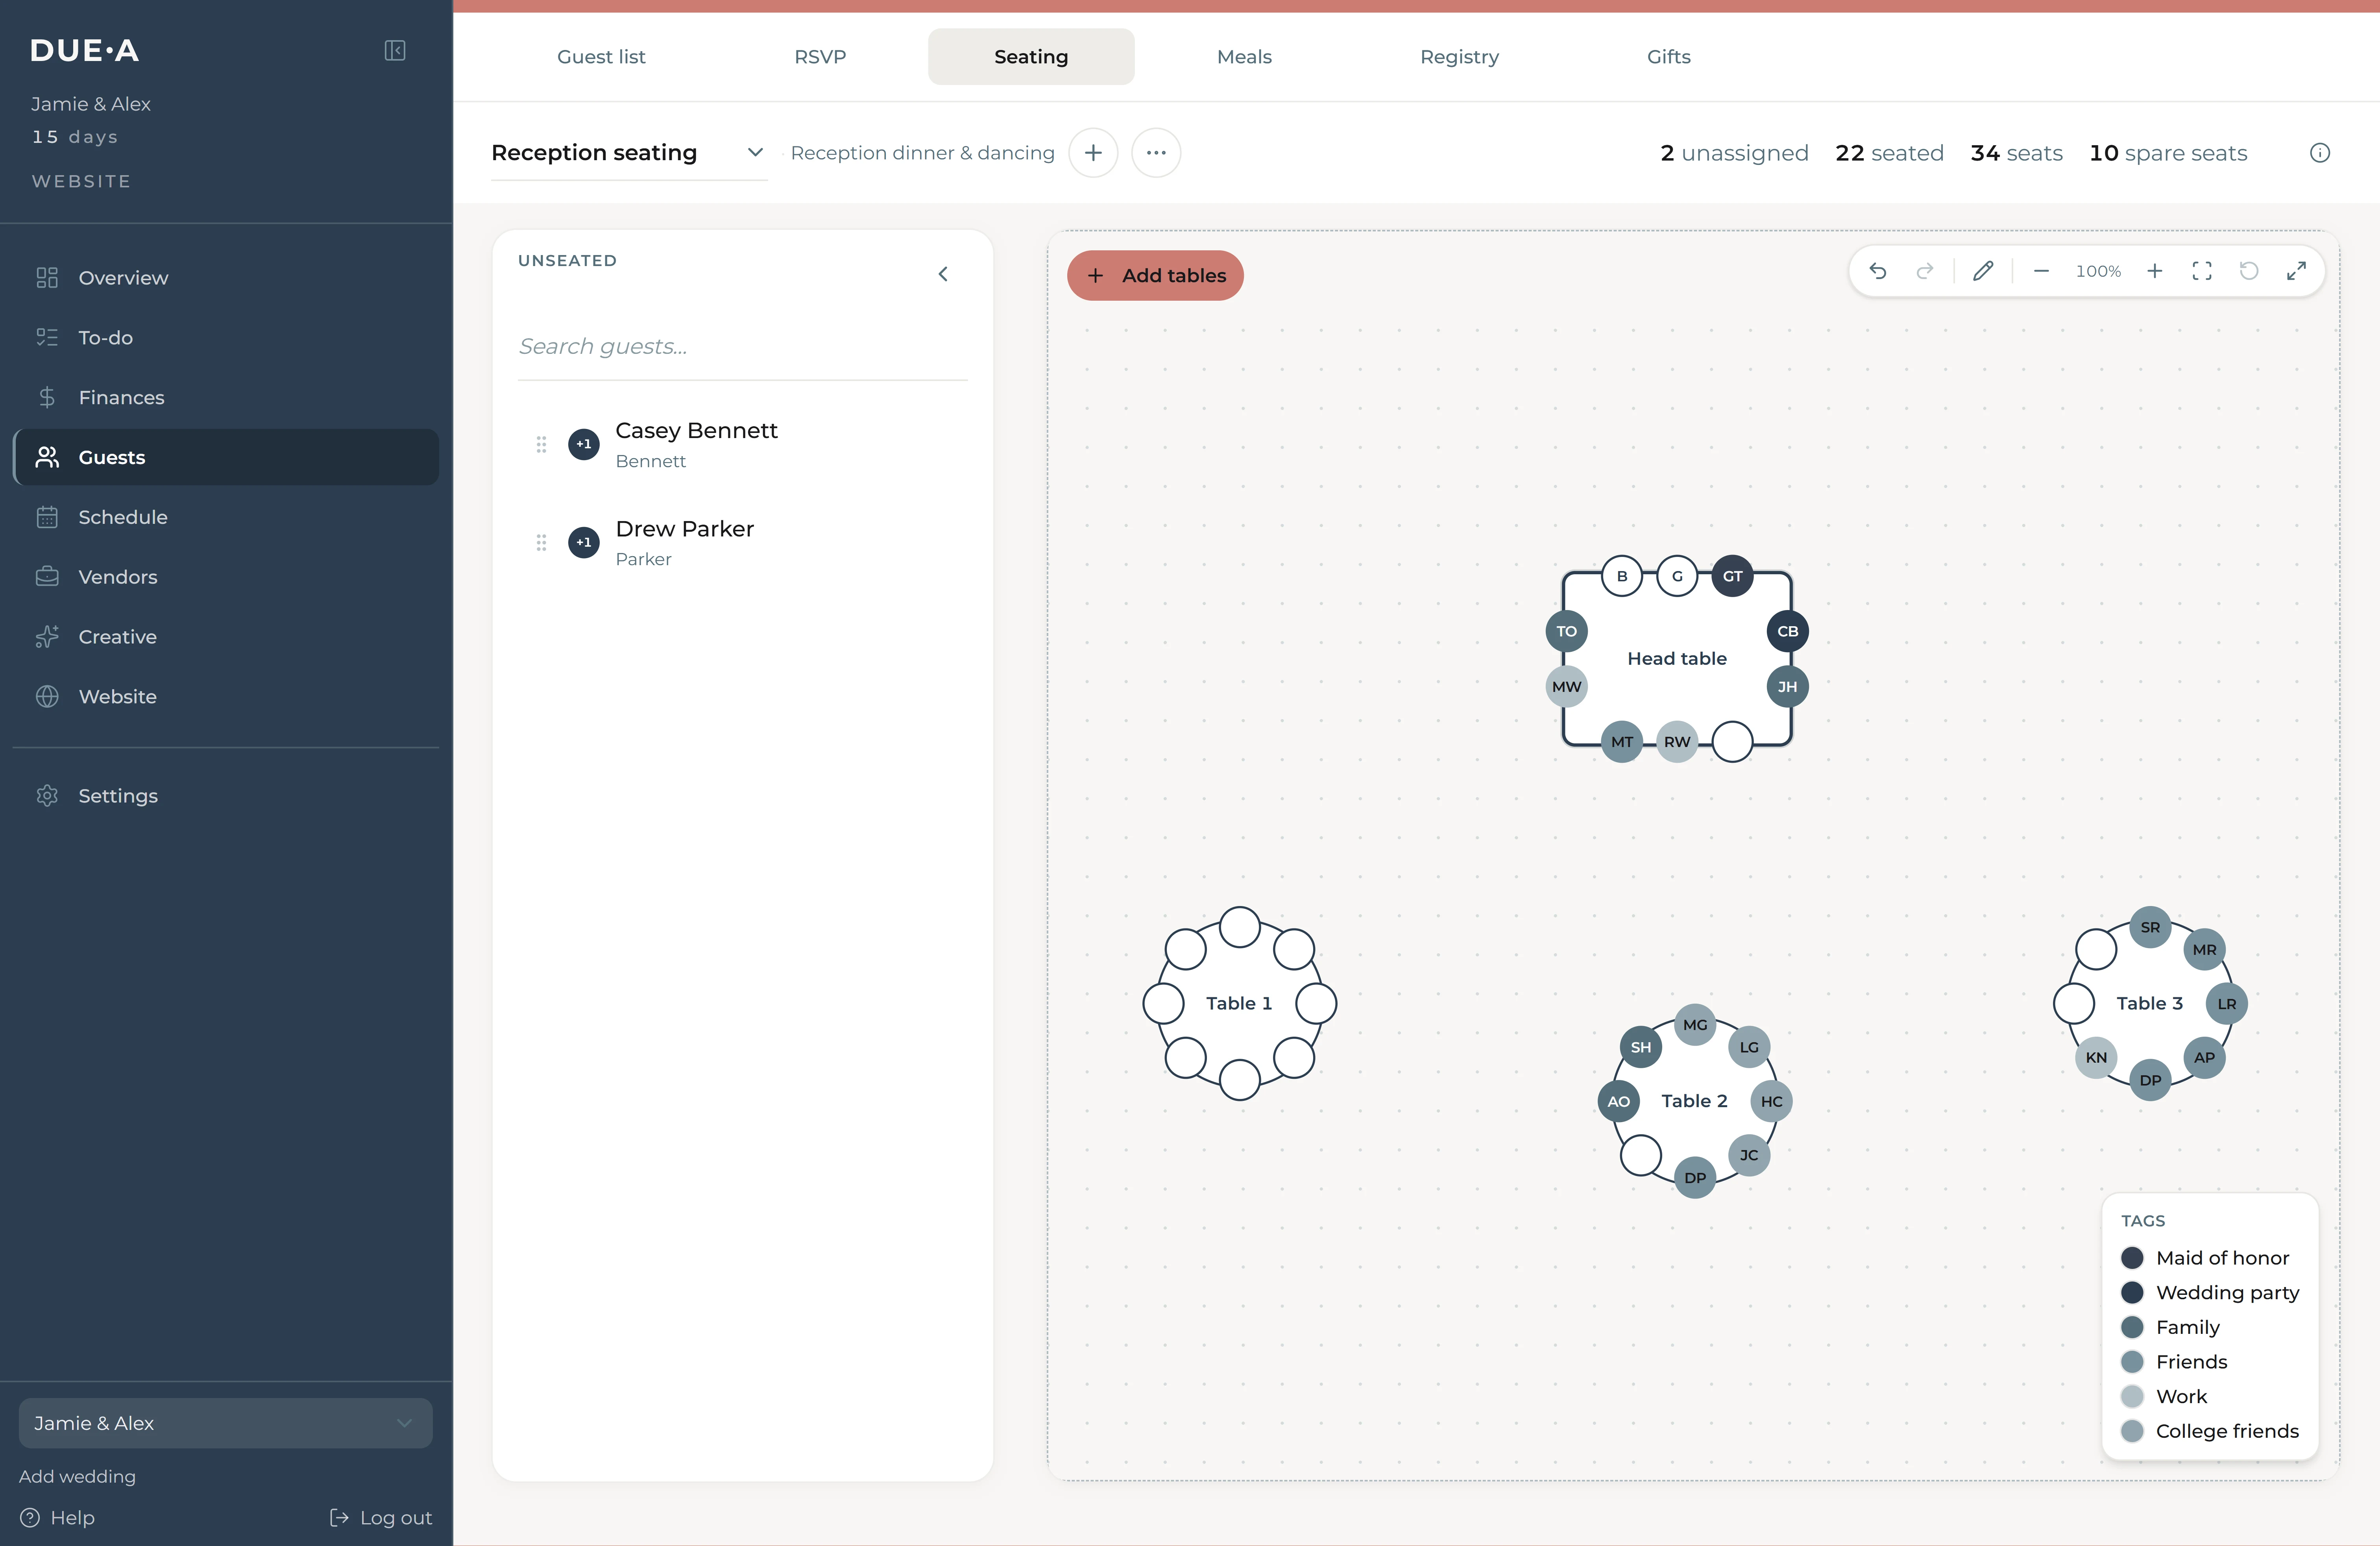Click Drew Parker's +1 badge
Viewport: 2380px width, 1546px height.
(584, 542)
